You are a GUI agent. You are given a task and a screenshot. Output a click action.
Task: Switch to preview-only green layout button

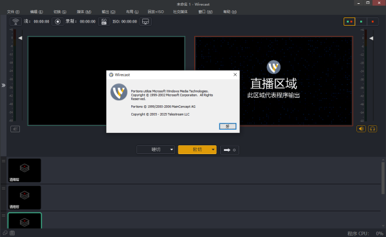point(361,22)
